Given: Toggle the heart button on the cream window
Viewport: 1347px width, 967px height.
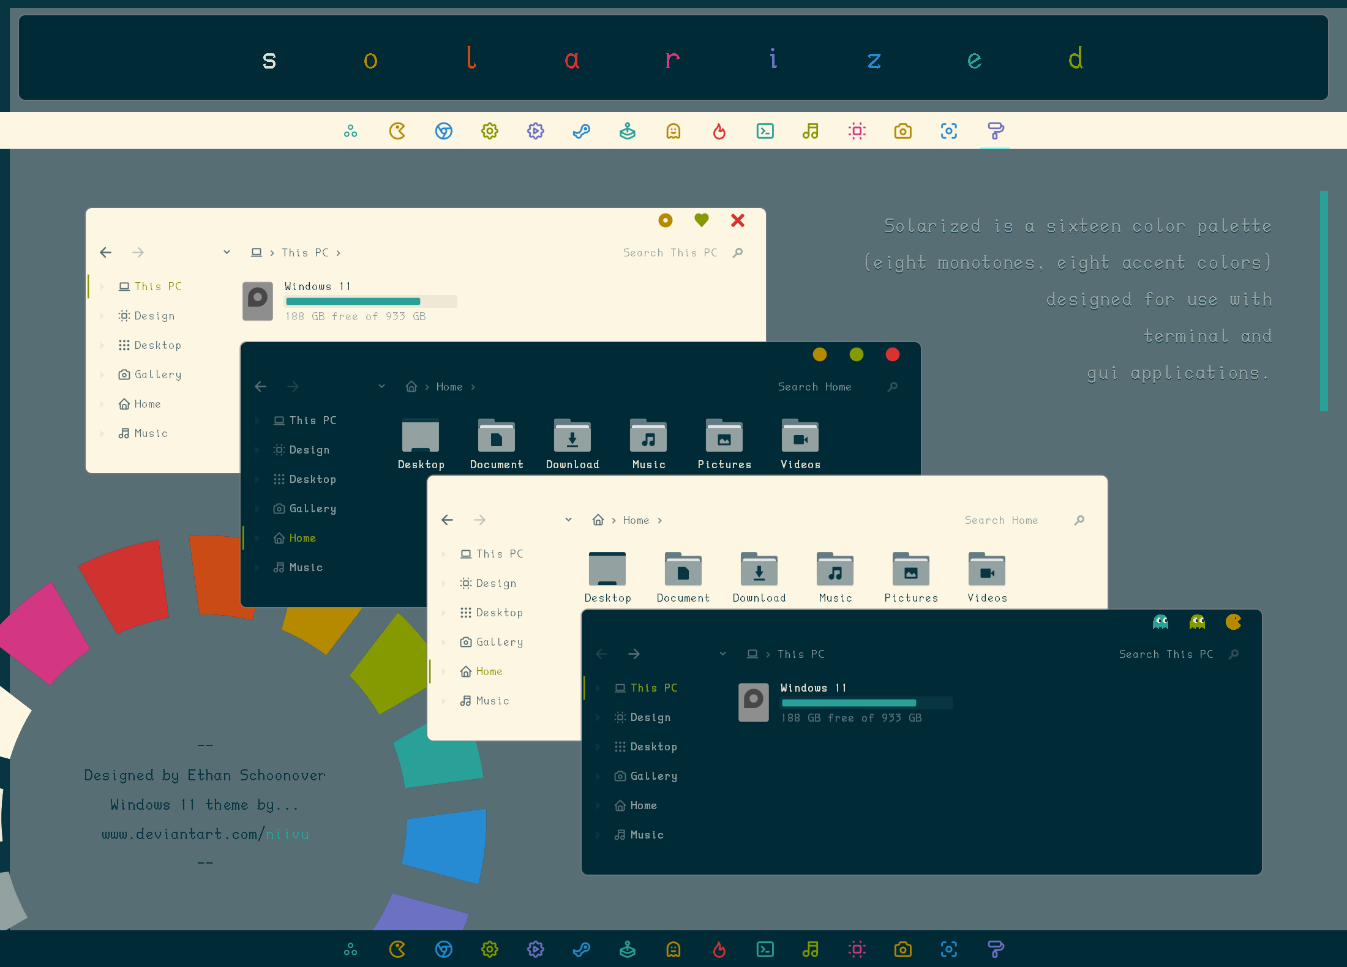Looking at the screenshot, I should pyautogui.click(x=701, y=220).
